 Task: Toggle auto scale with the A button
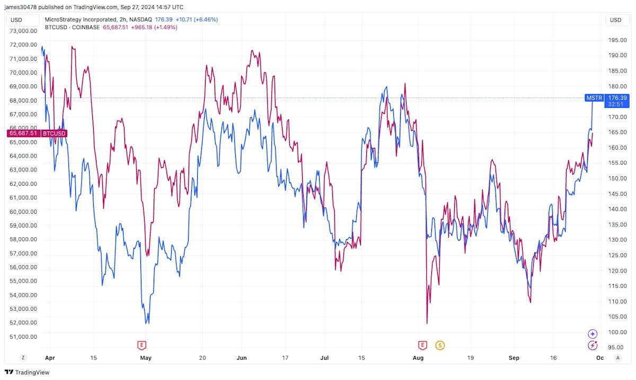[x=617, y=358]
